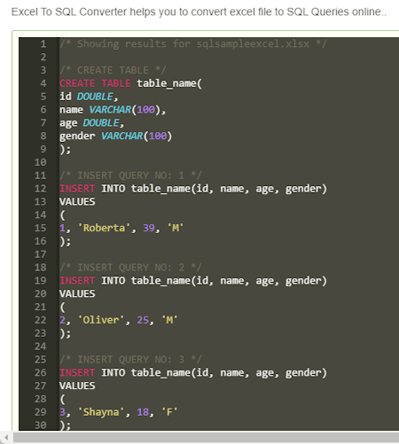Click the closing ');' on line 9
The width and height of the screenshot is (399, 444).
point(65,149)
